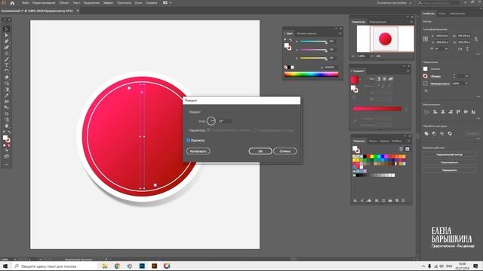Open rotation angle dropdown in Transform section
Viewport: 483px width, 271px height.
[446, 48]
